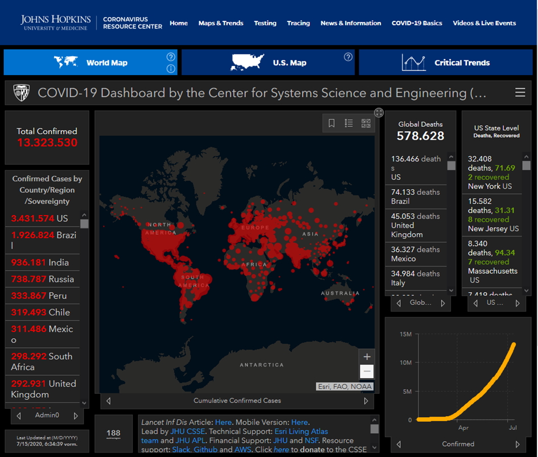Click the Johns Hopkins University & Medicine logo
The image size is (538, 457).
point(55,23)
